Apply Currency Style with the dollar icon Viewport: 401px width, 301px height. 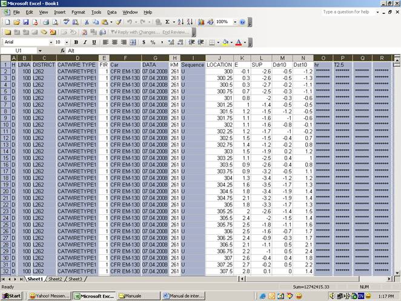tap(144, 42)
